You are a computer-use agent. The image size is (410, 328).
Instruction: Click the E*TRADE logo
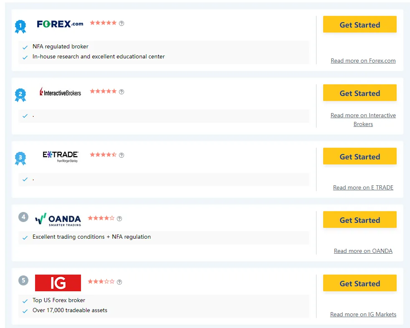tap(61, 157)
